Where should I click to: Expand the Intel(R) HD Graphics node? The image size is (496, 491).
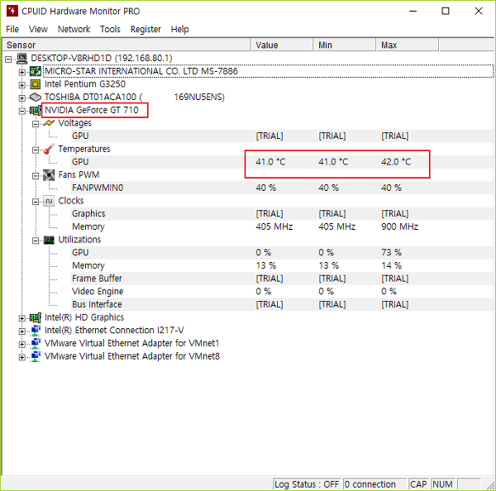tap(21, 318)
